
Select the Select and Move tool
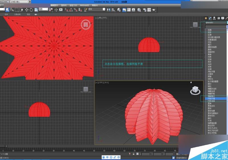[x=27, y=10]
